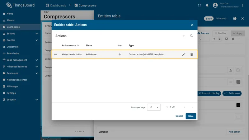The height and width of the screenshot is (140, 249).
Task: Switch to Advanced mode
Action: tap(221, 19)
